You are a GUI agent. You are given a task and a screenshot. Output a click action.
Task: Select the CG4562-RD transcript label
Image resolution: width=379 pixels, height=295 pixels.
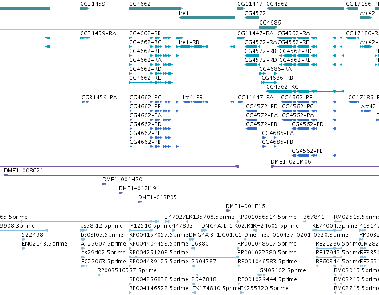click(x=295, y=51)
